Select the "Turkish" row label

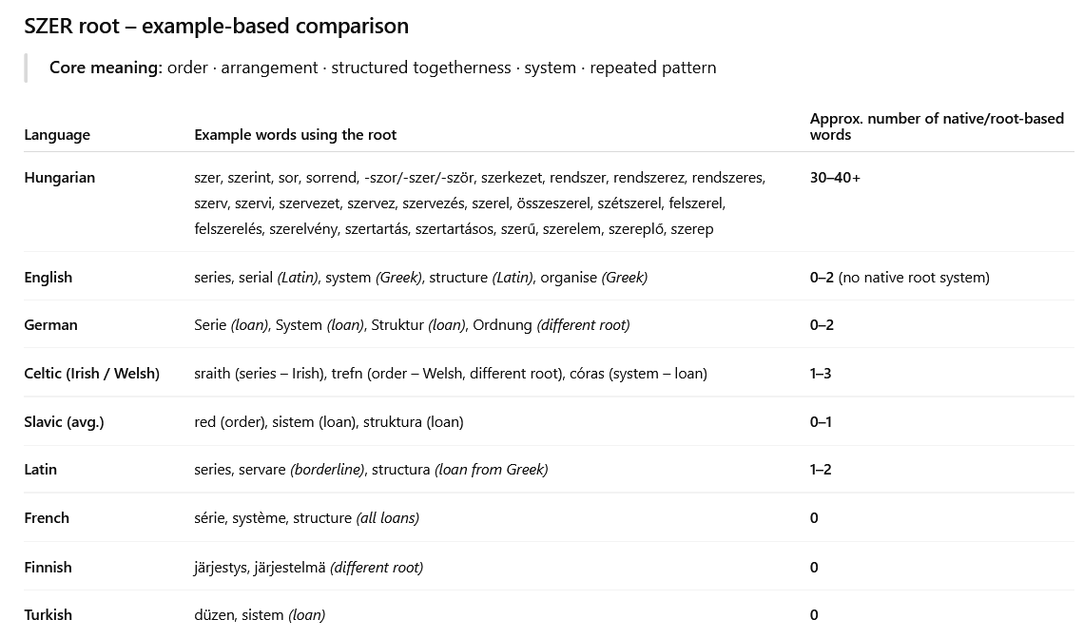click(48, 615)
